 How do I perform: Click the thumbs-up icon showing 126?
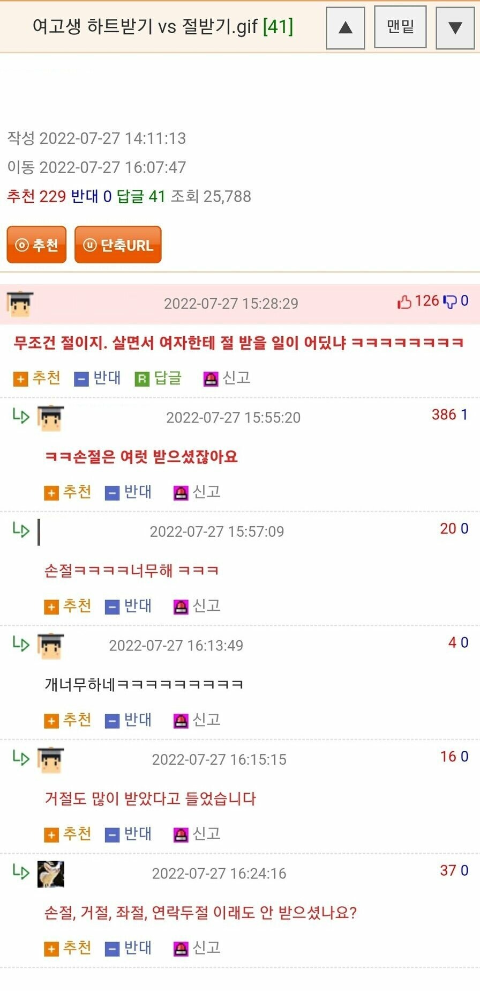pos(404,302)
